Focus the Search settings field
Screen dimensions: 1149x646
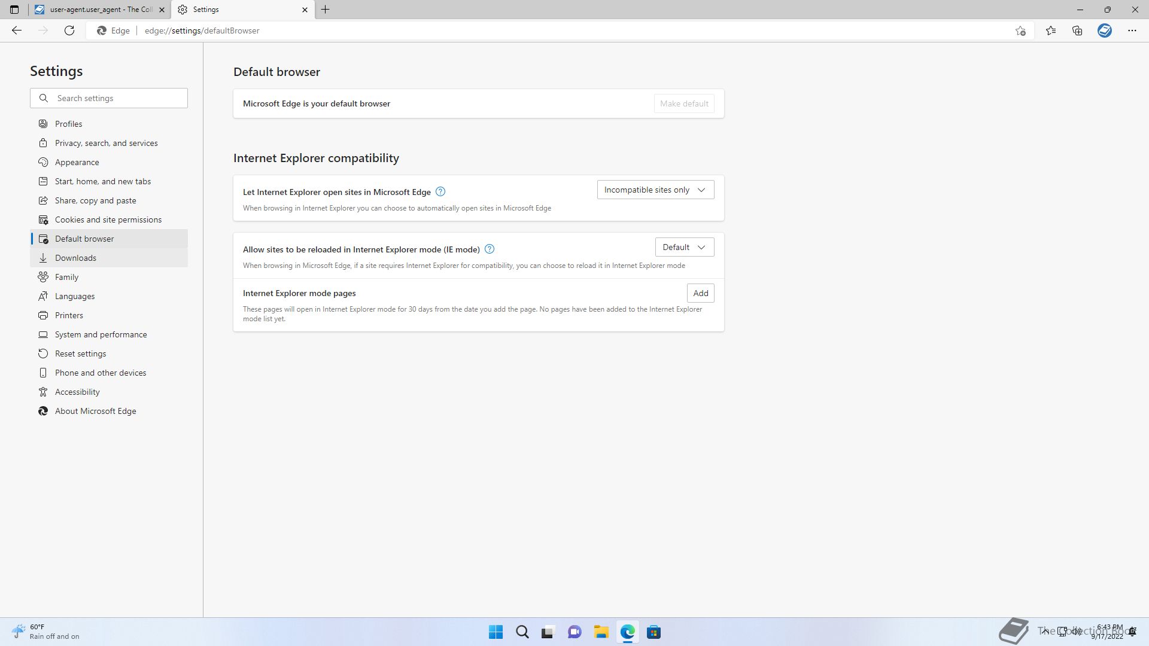[109, 98]
